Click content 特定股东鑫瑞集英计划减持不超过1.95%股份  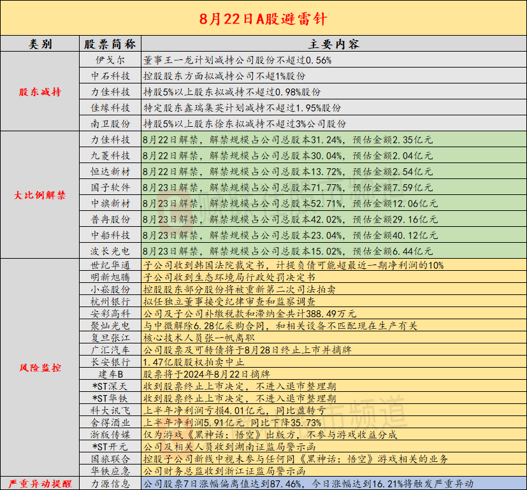coord(242,108)
